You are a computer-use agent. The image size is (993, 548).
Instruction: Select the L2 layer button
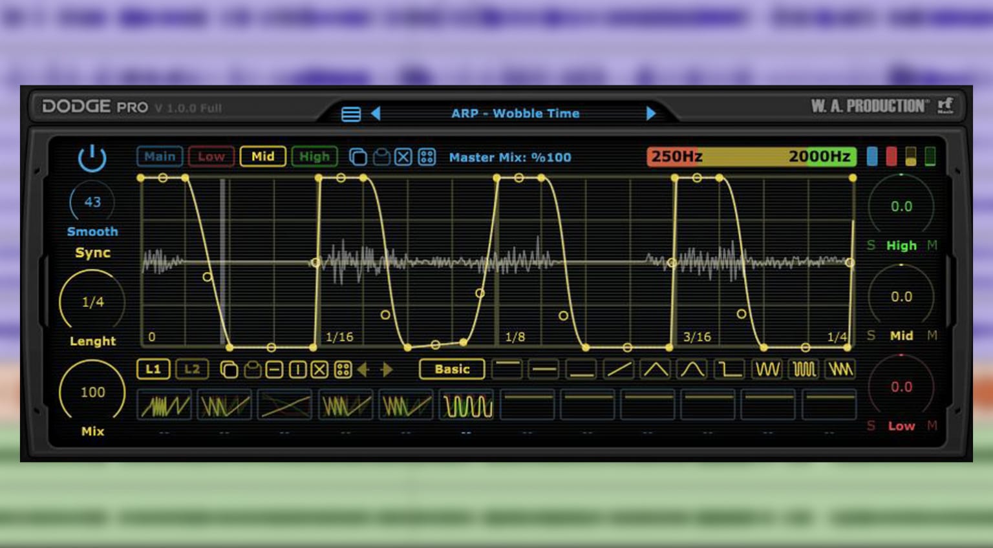pyautogui.click(x=192, y=370)
